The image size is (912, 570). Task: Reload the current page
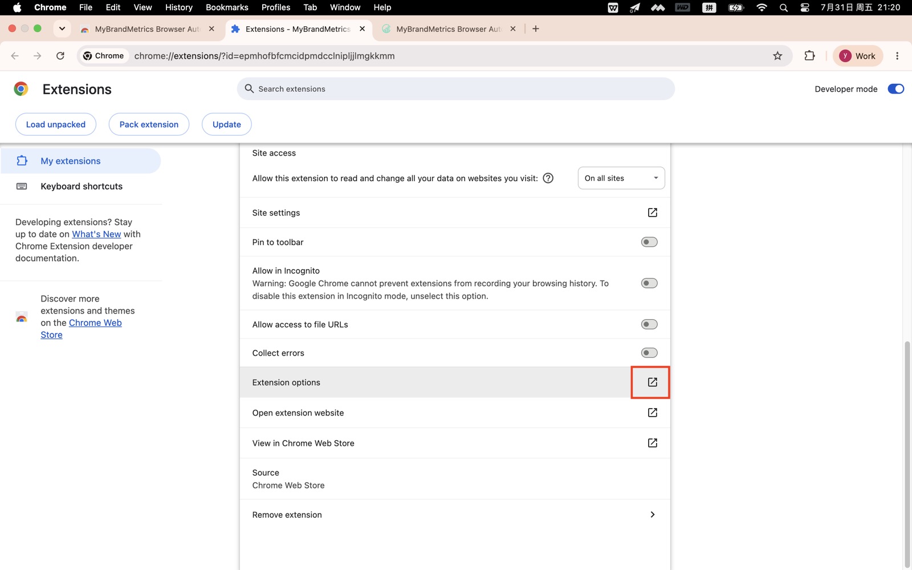[x=60, y=56]
